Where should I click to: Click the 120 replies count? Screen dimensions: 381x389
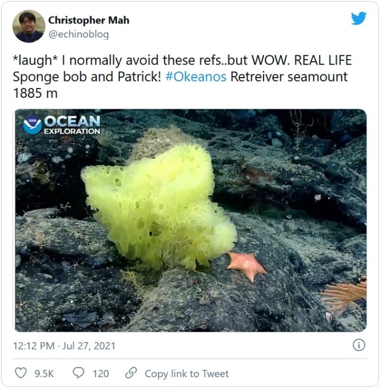point(101,374)
